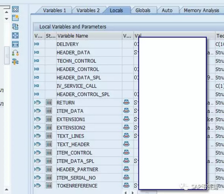224x194 pixels.
Task: Open the table icon for TEXT_LINES
Action: point(49,136)
